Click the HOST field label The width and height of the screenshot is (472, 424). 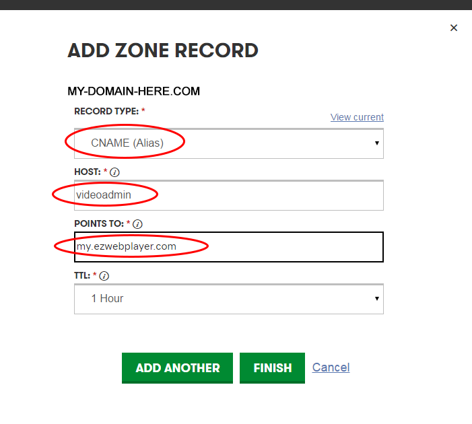coord(88,172)
